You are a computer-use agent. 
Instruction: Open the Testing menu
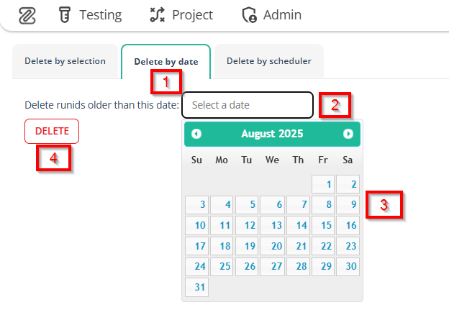pos(100,14)
